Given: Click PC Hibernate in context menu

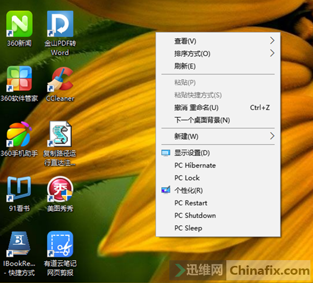Looking at the screenshot, I should pos(195,165).
